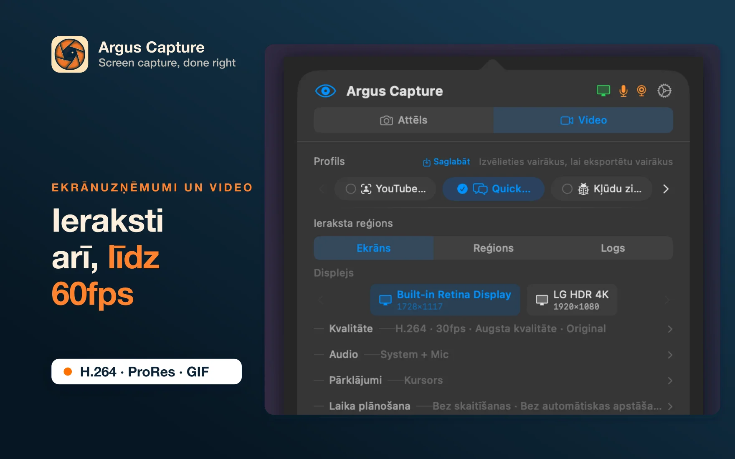This screenshot has width=735, height=459.
Task: Click the Ieraksta reģions section label
Action: [353, 223]
